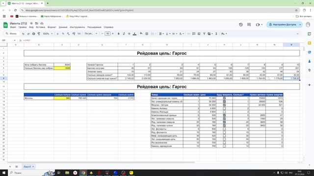Star the document Ивенты 27.12
Viewport: 314px width, 176px height.
coord(31,23)
